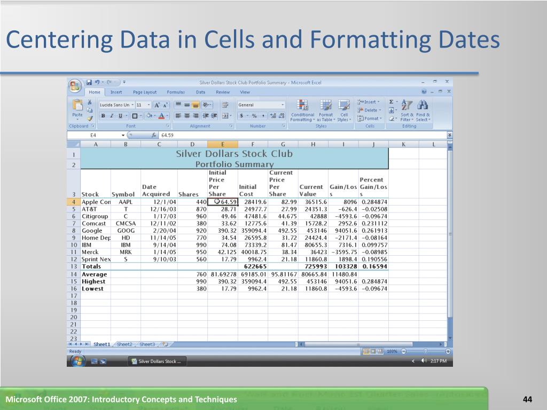Open Customize Quick Access Toolbar dropdown
Viewport: 547px width, 410px height.
pos(124,82)
